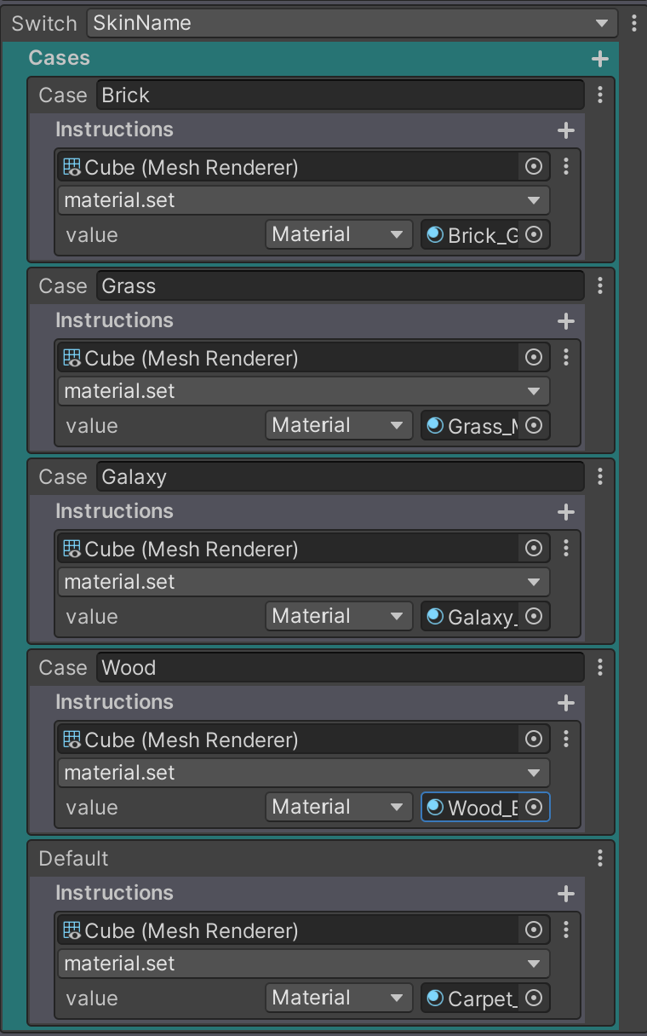The height and width of the screenshot is (1036, 647).
Task: Open Material type dropdown in Grass case
Action: [x=337, y=425]
